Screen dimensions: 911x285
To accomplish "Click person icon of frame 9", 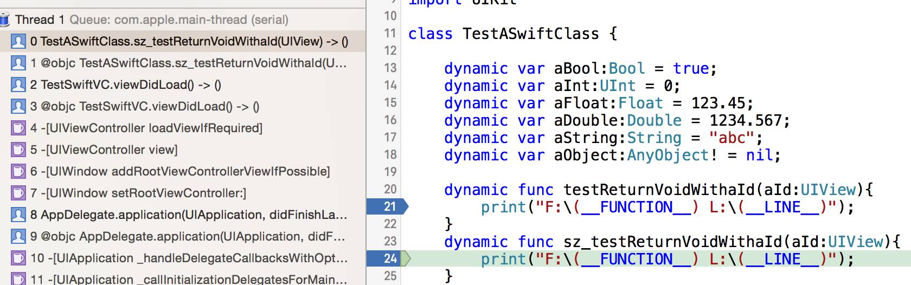I will (18, 236).
